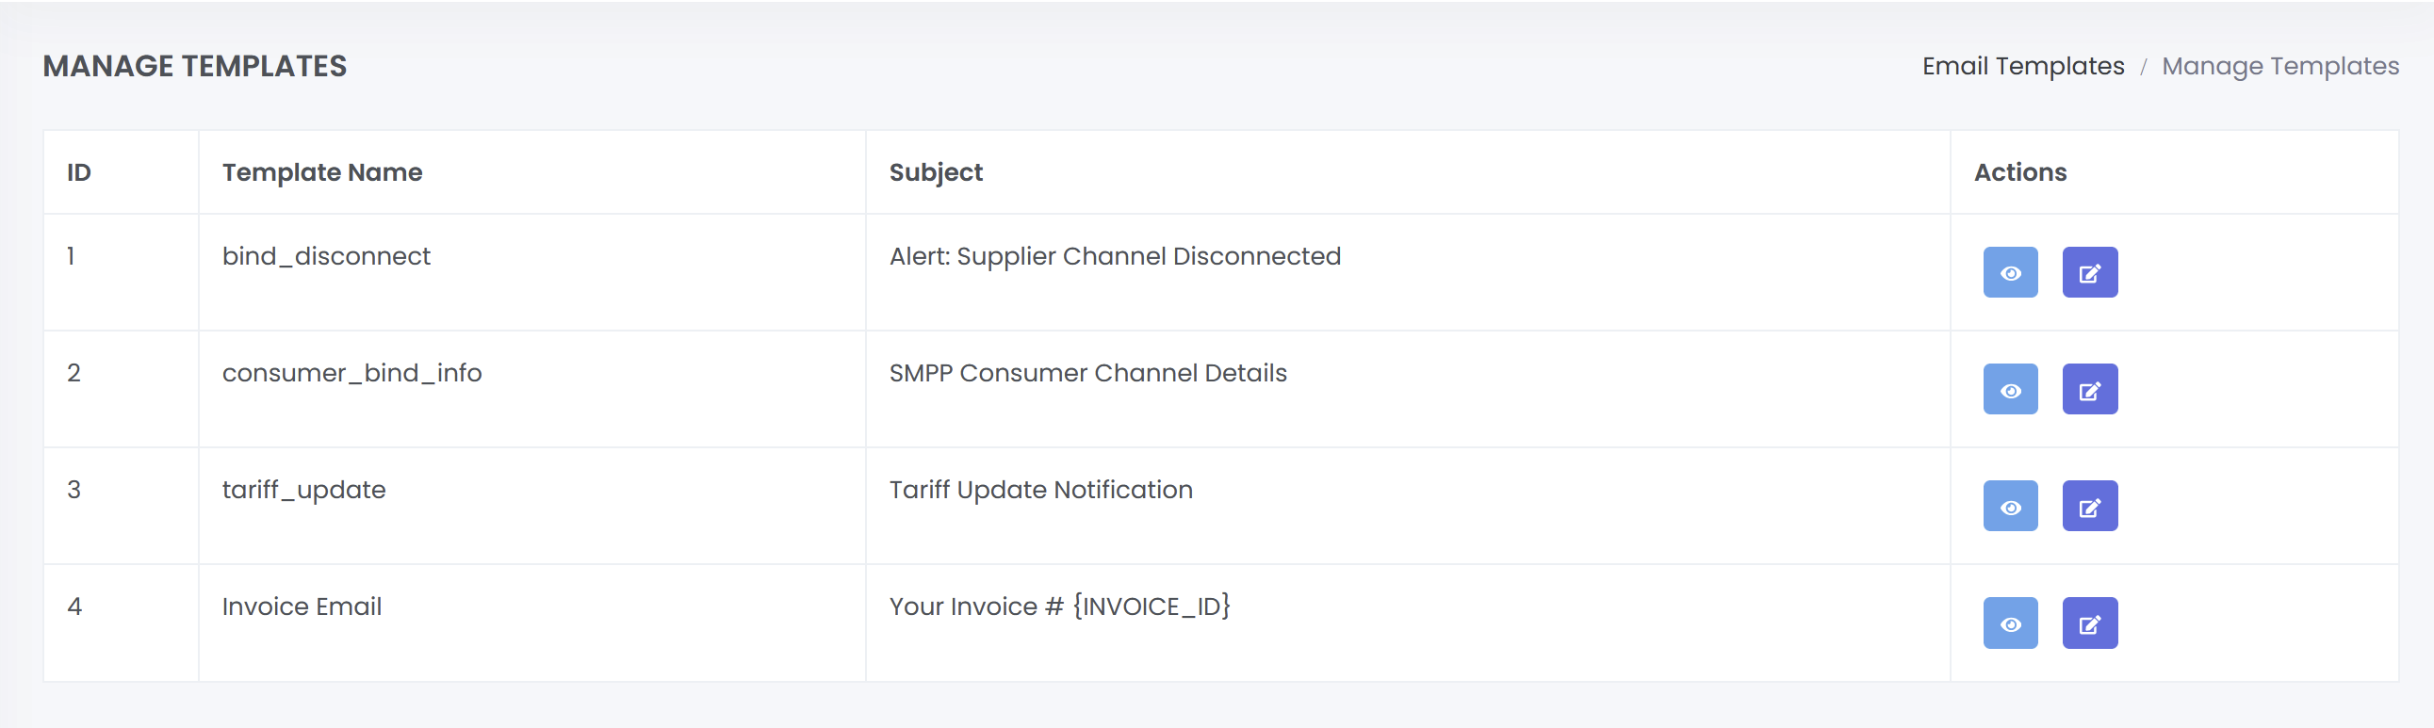Click the MANAGE TEMPLATES page heading

tap(195, 66)
